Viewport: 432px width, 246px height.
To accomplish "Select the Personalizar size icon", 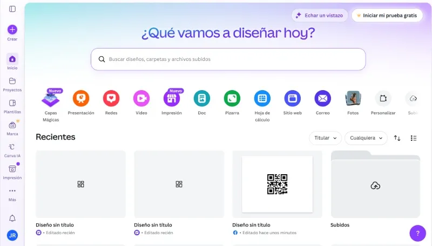I will click(x=383, y=98).
